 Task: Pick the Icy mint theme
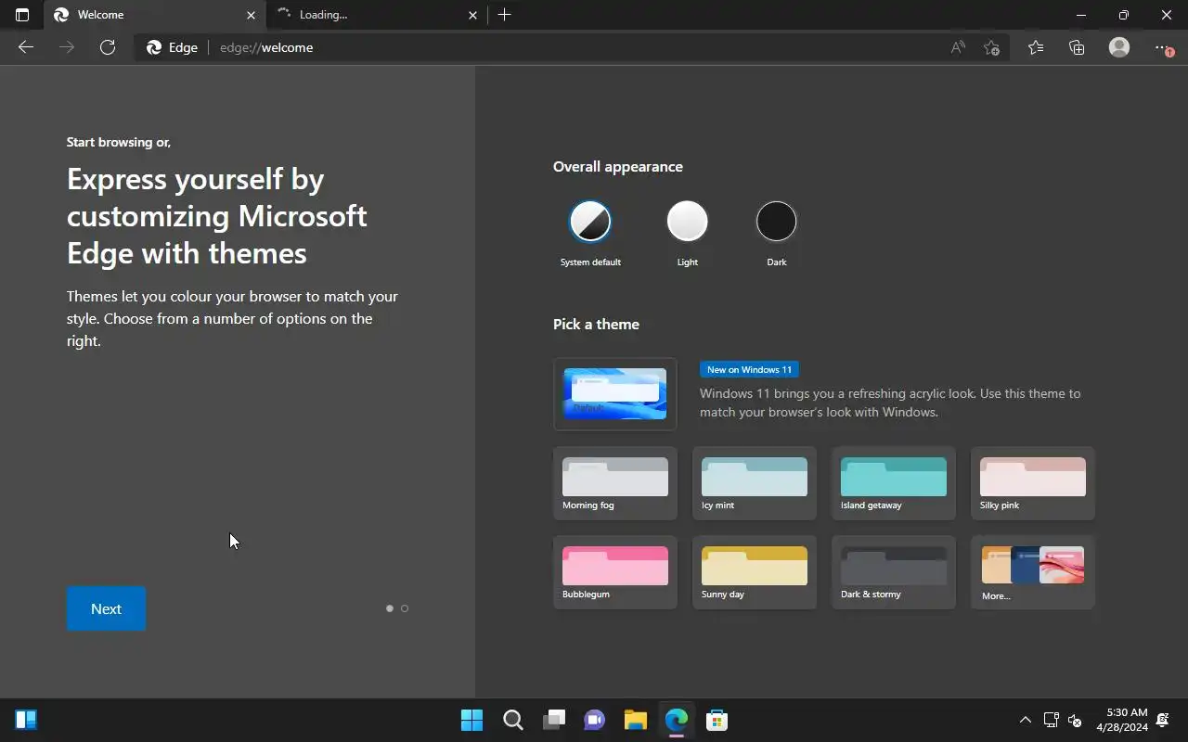[755, 483]
